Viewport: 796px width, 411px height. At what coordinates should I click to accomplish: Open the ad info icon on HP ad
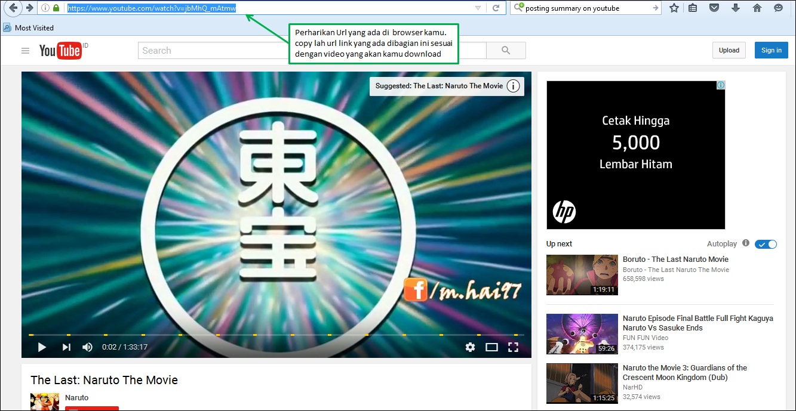(721, 85)
